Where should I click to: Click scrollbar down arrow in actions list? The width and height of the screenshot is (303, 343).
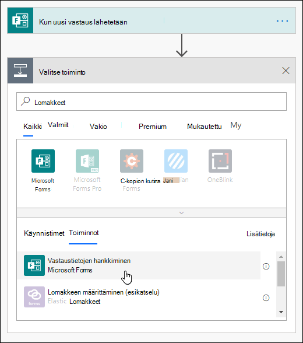click(x=281, y=312)
